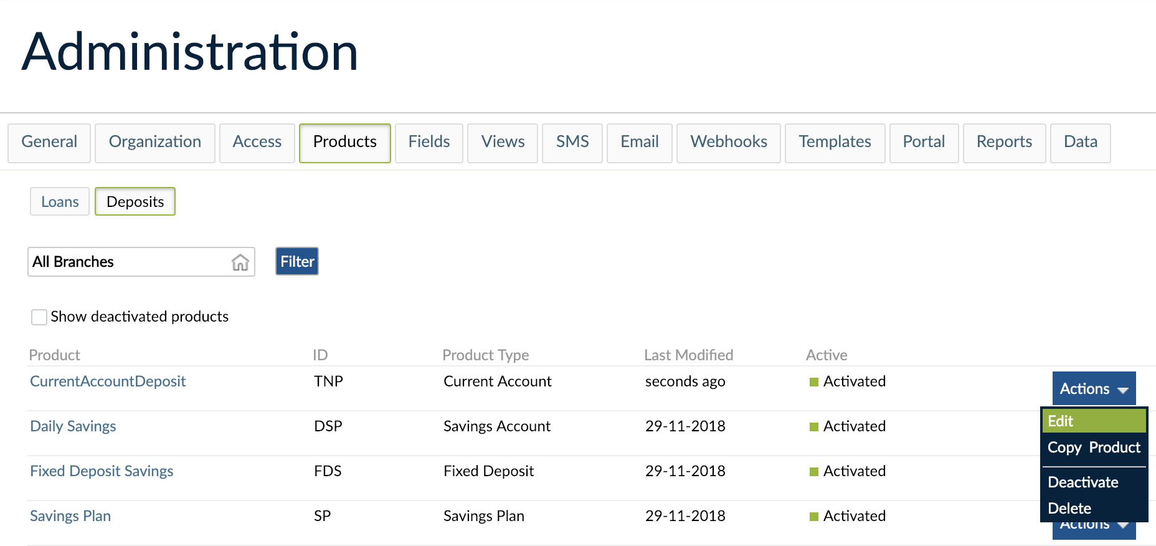The height and width of the screenshot is (546, 1156).
Task: Click Savings Plan in Product Type column
Action: click(x=484, y=516)
